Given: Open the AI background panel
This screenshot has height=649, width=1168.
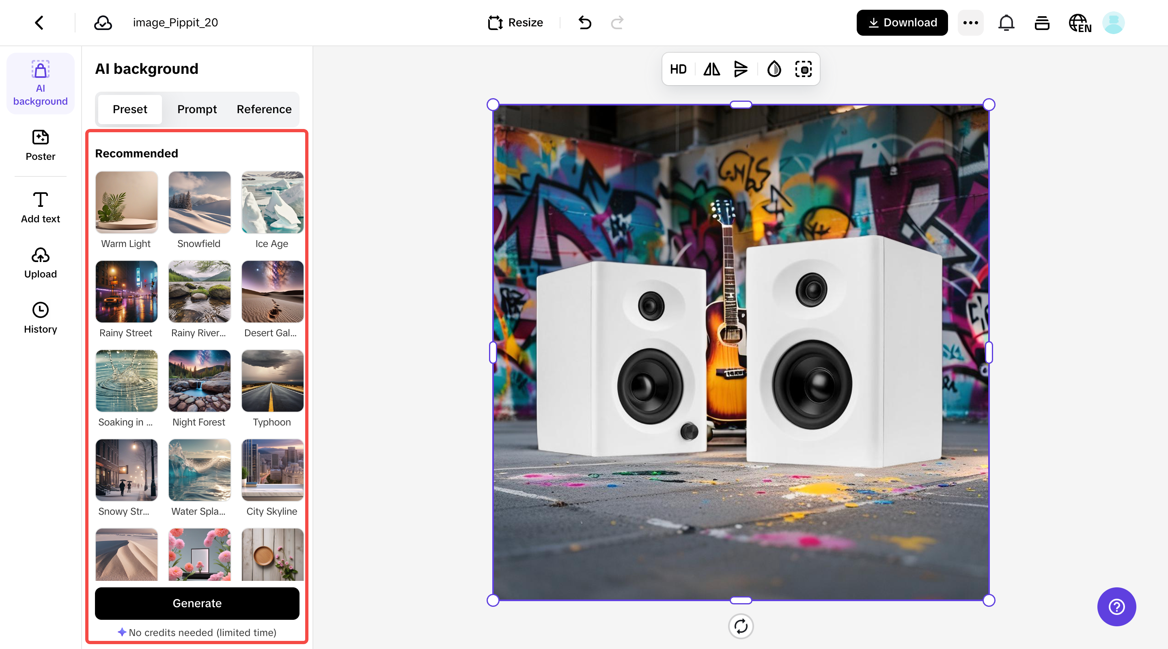Looking at the screenshot, I should pos(40,84).
